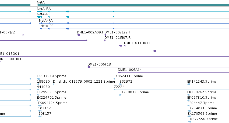Click the DME1-002L22.F clone label
229x123 pixels.
pos(117,32)
